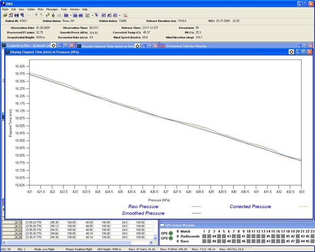Click the first of the three blue window icons
This screenshot has width=315, height=252.
pos(104,15)
